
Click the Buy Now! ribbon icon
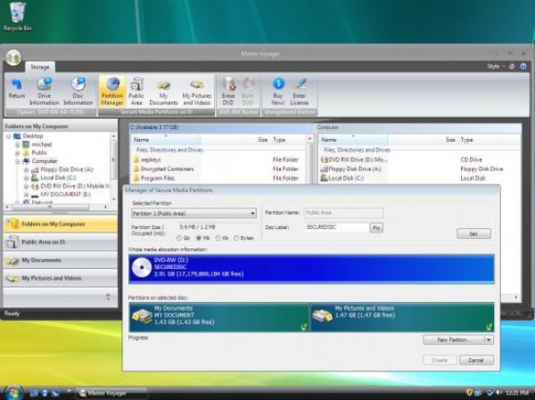point(278,88)
